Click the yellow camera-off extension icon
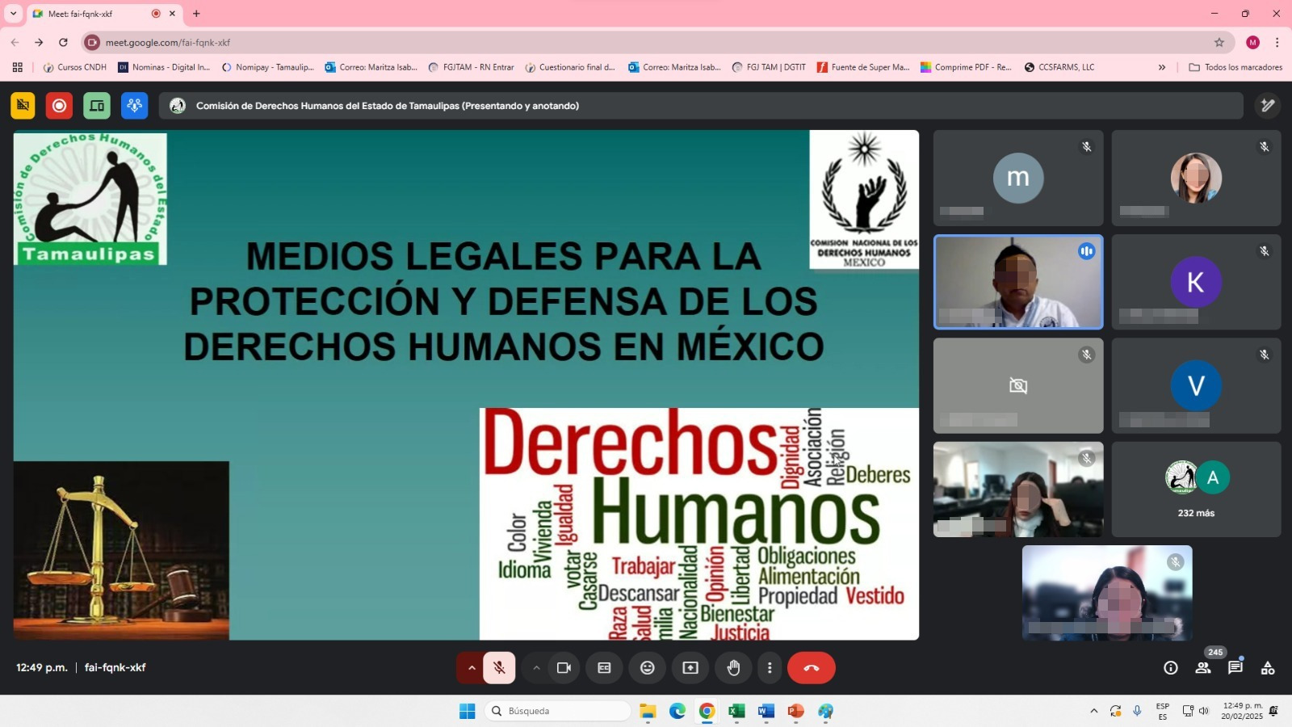This screenshot has width=1292, height=727. (x=23, y=106)
